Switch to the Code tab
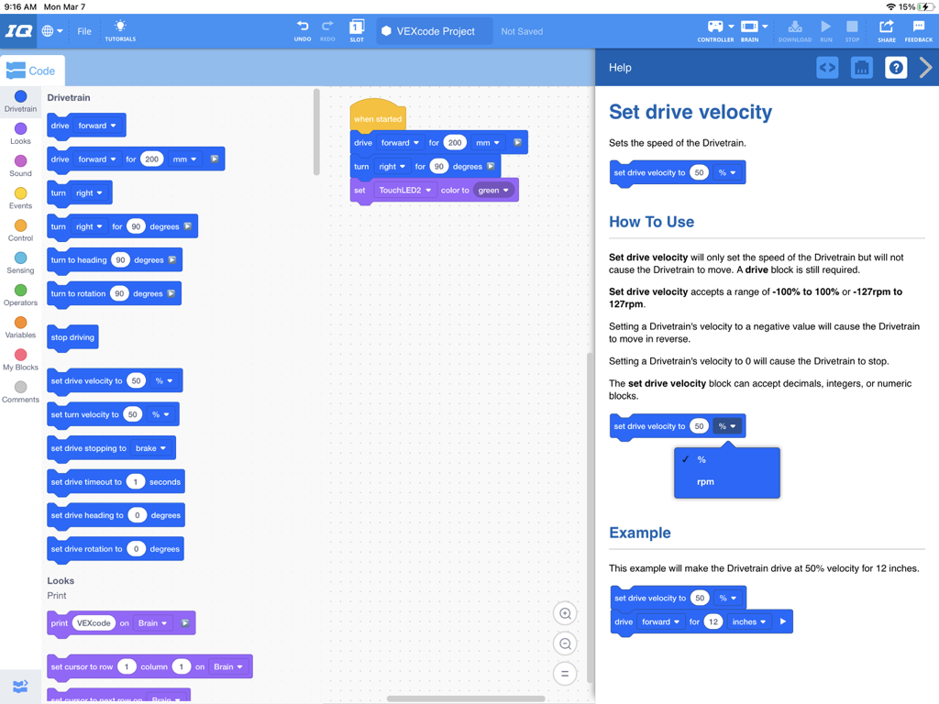939x704 pixels. click(32, 70)
